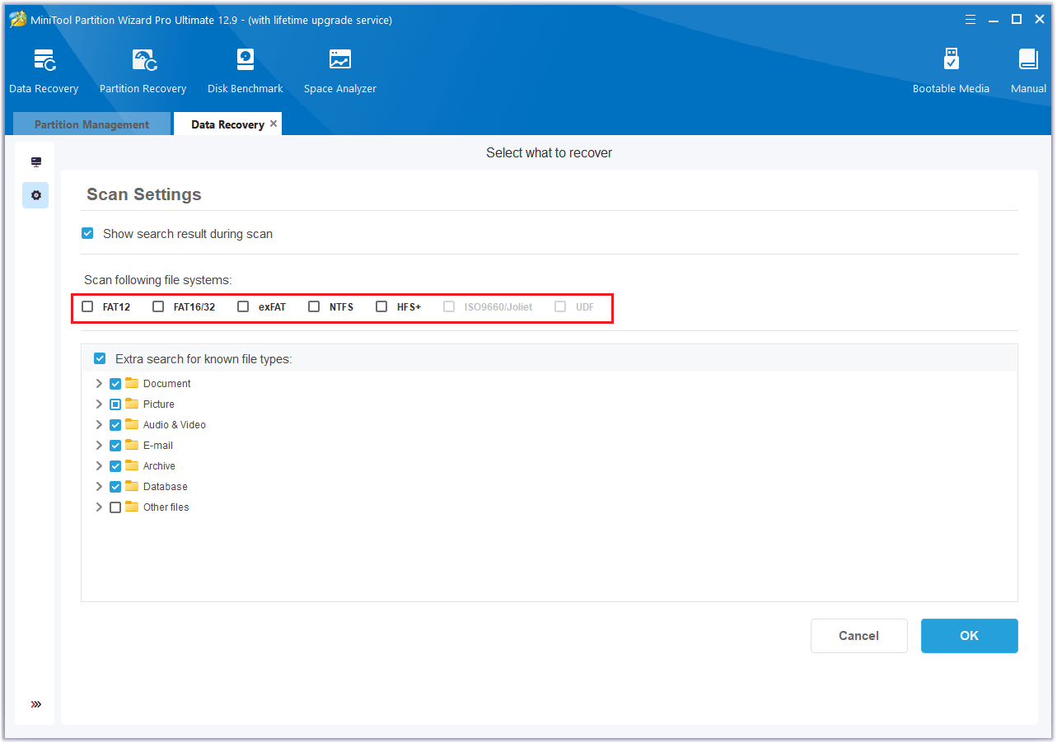This screenshot has width=1057, height=743.
Task: Switch to the Partition Management tab
Action: (x=91, y=124)
